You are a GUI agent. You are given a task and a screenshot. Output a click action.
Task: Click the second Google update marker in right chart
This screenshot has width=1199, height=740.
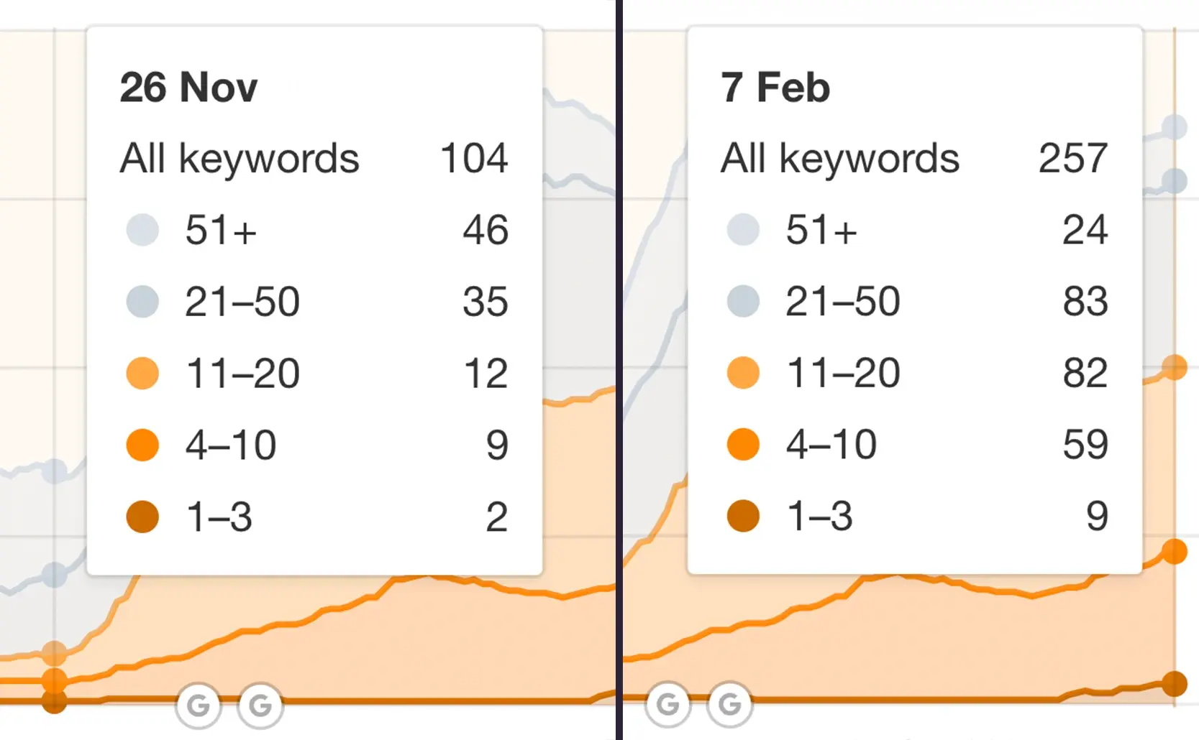(730, 704)
